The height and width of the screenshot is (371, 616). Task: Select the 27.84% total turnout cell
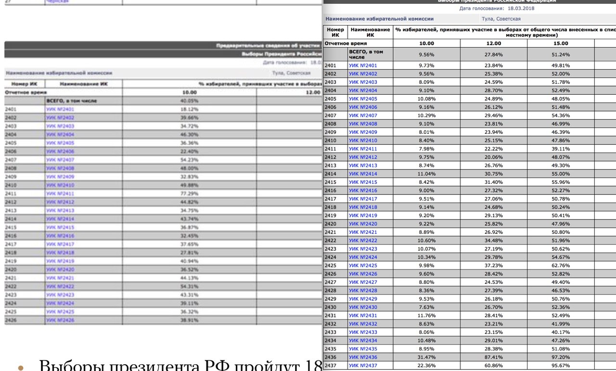coord(494,54)
